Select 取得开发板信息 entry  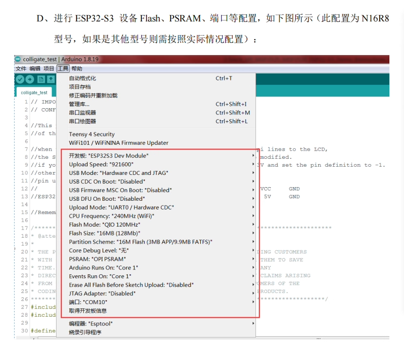click(156, 311)
